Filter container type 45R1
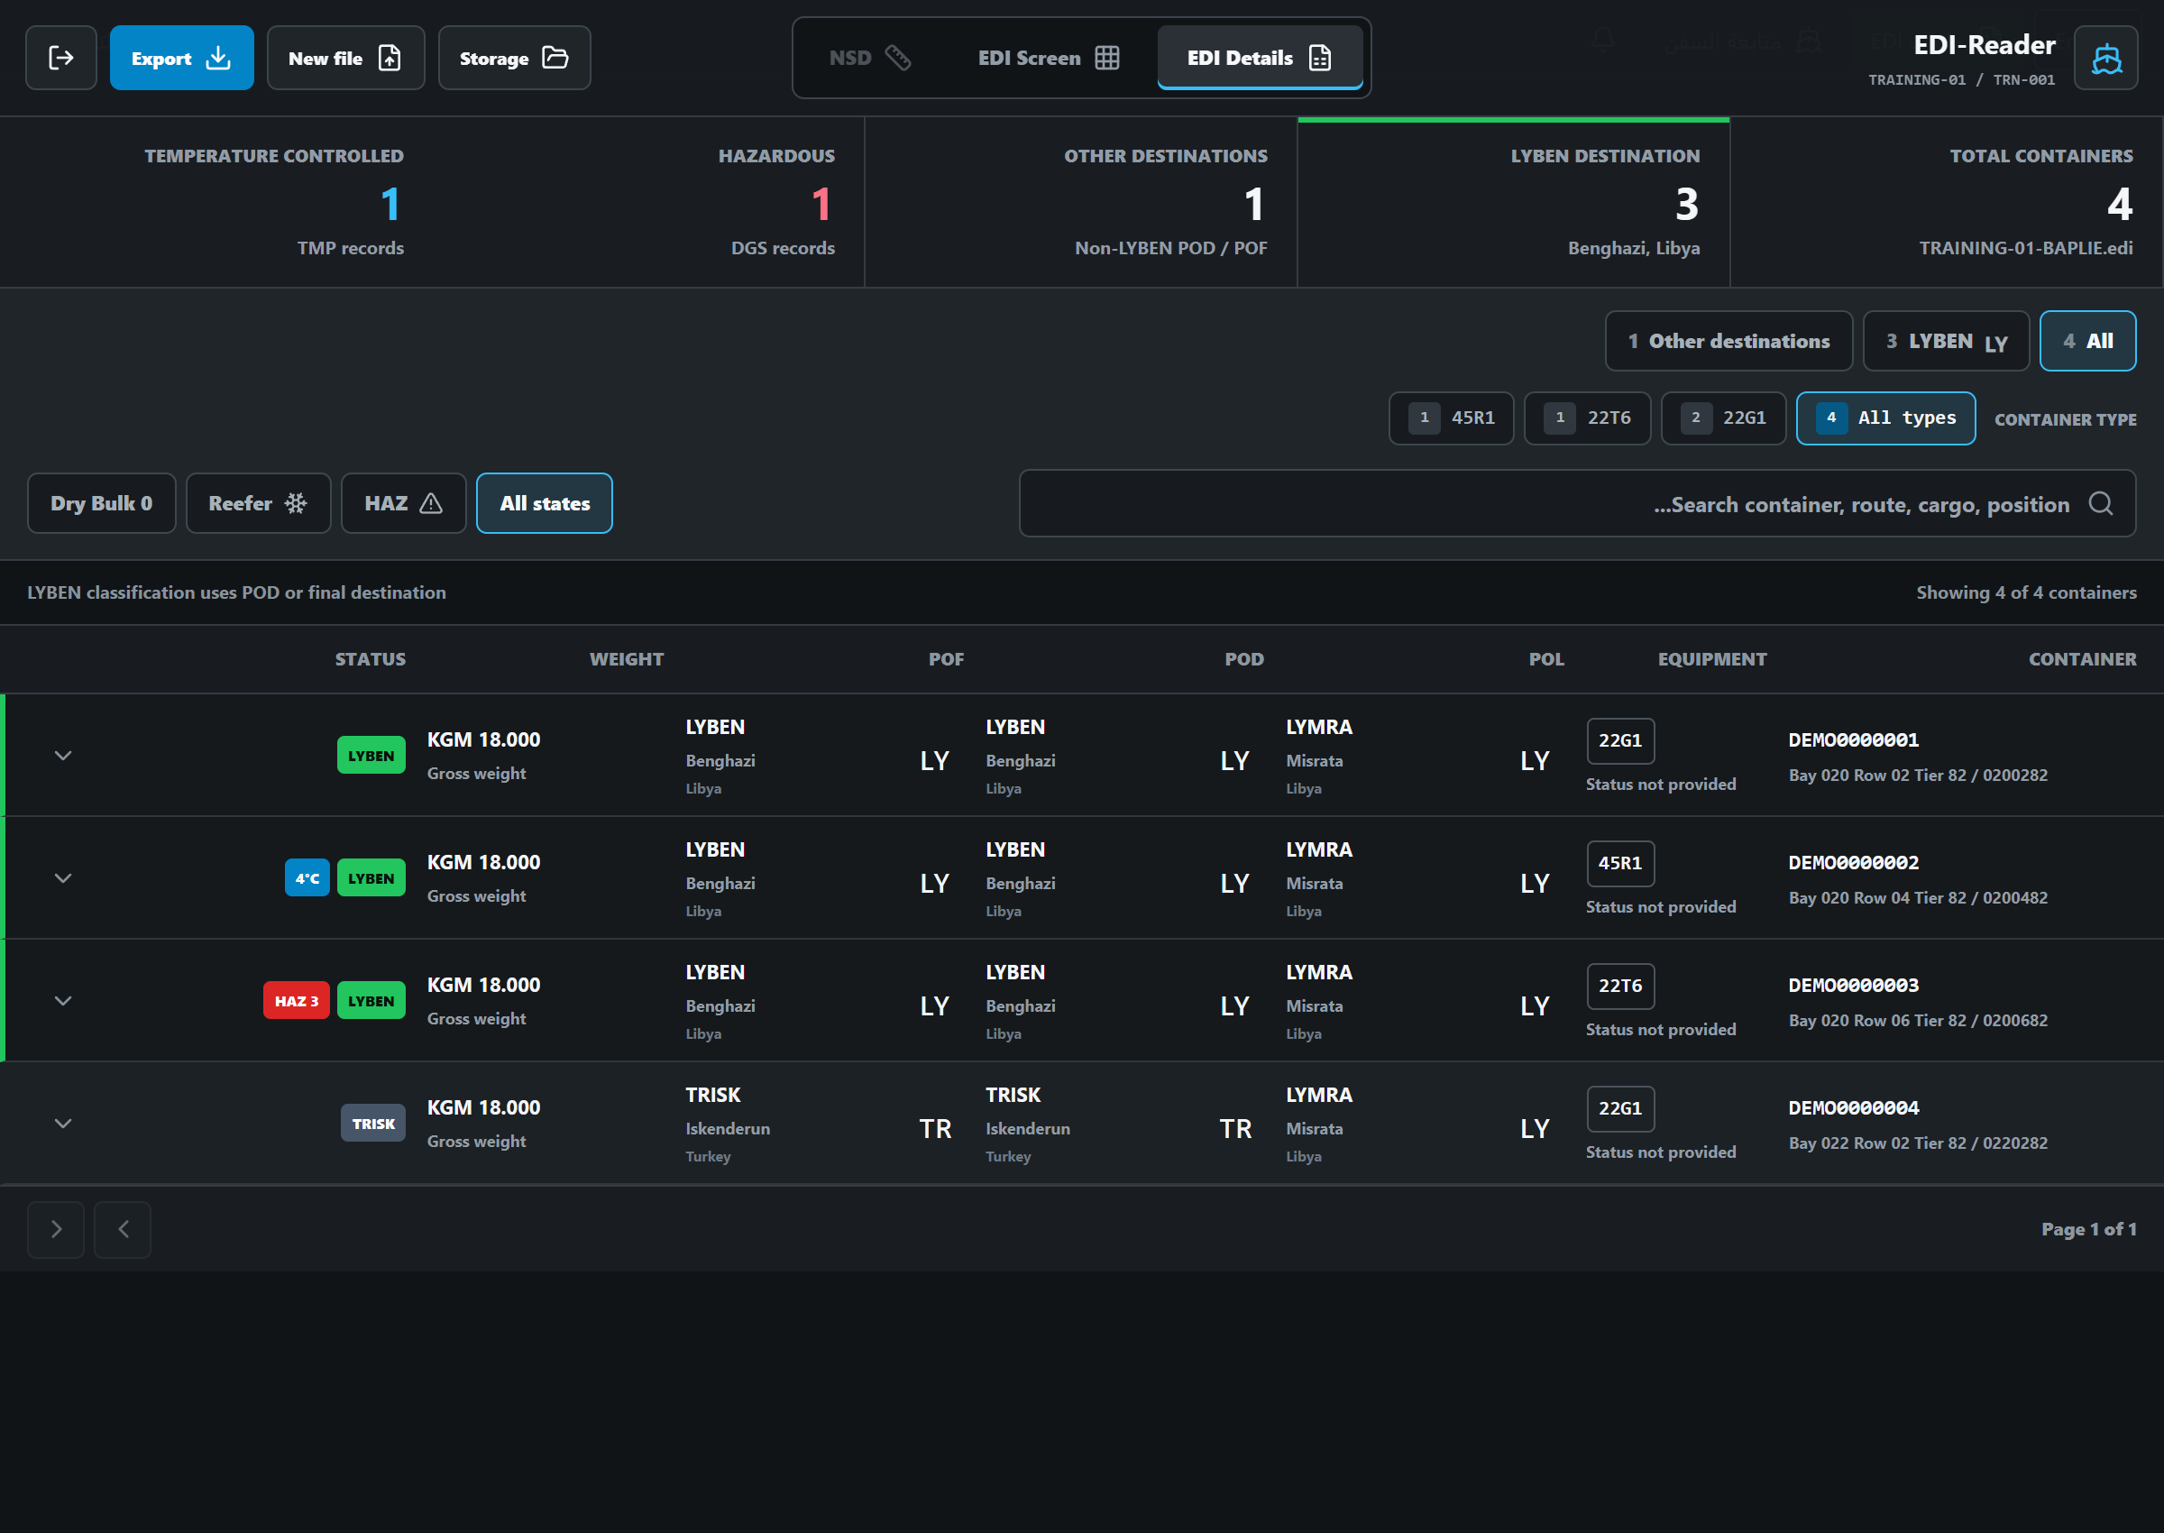 click(x=1452, y=418)
